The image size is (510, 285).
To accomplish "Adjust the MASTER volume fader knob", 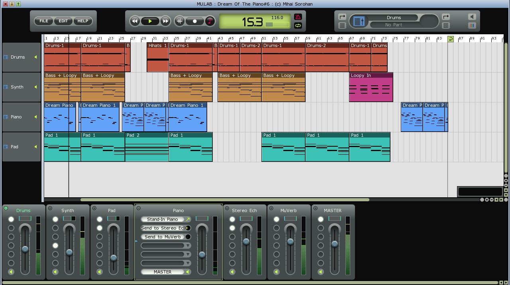I will tap(334, 244).
